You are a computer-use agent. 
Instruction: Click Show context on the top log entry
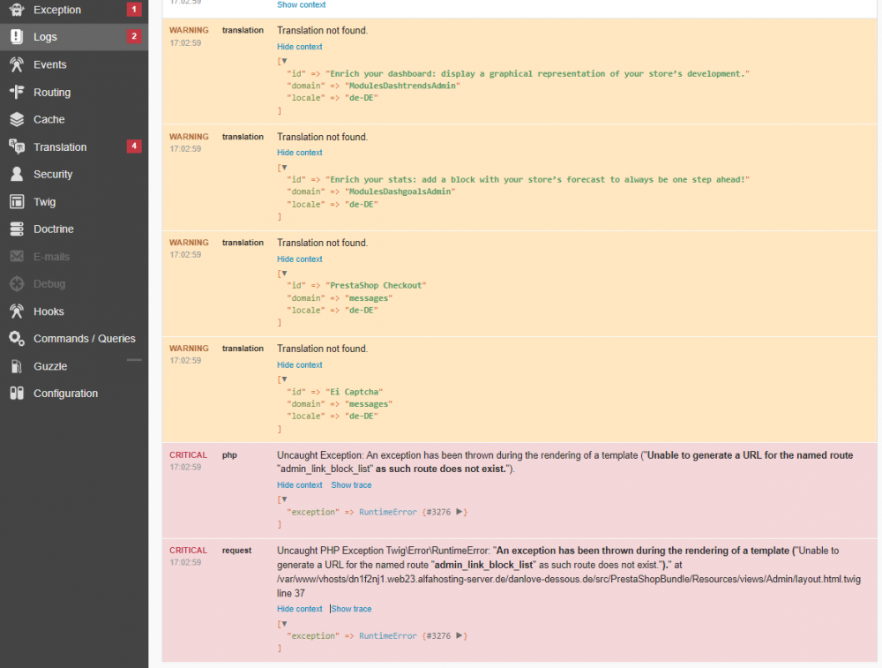(301, 4)
